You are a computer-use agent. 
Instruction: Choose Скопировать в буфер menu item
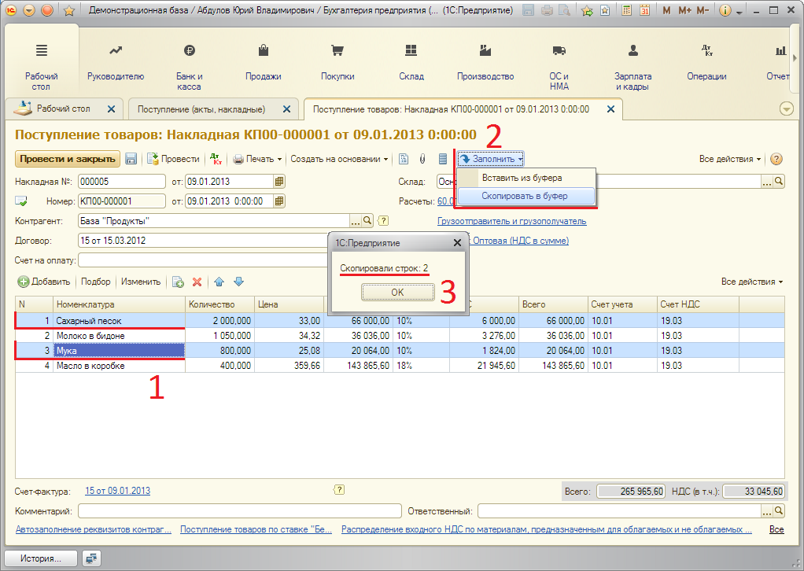(x=524, y=196)
